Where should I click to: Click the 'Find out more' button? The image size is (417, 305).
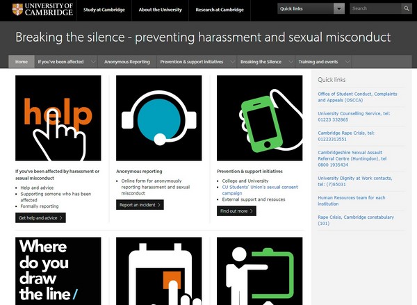(236, 211)
